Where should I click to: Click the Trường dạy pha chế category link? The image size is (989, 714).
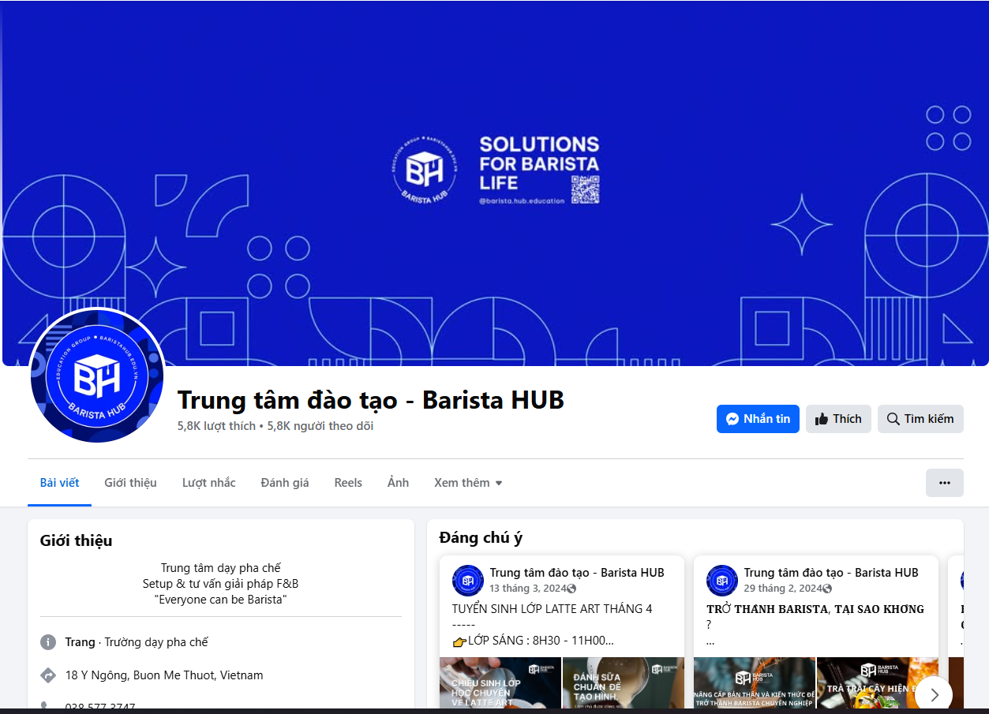click(156, 642)
